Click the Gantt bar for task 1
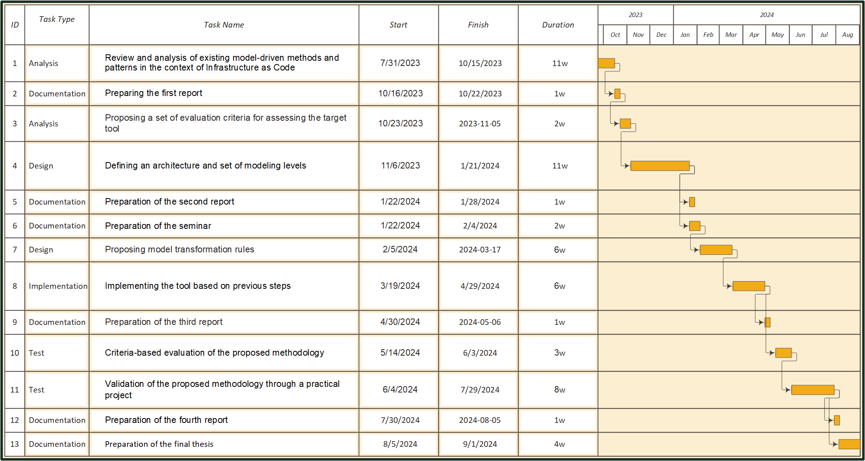Image resolution: width=865 pixels, height=461 pixels. click(x=606, y=63)
